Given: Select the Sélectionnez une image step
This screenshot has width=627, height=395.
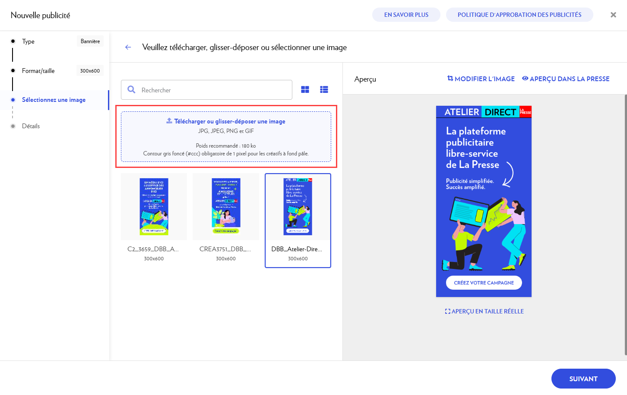Looking at the screenshot, I should tap(54, 100).
